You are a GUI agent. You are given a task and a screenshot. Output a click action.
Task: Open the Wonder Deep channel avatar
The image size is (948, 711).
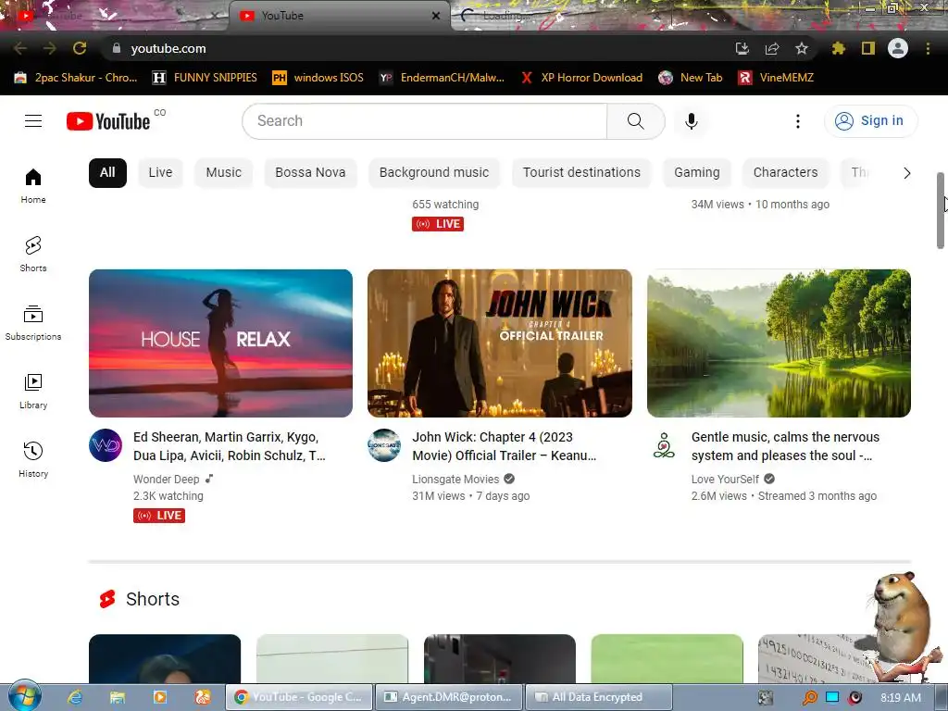tap(106, 445)
